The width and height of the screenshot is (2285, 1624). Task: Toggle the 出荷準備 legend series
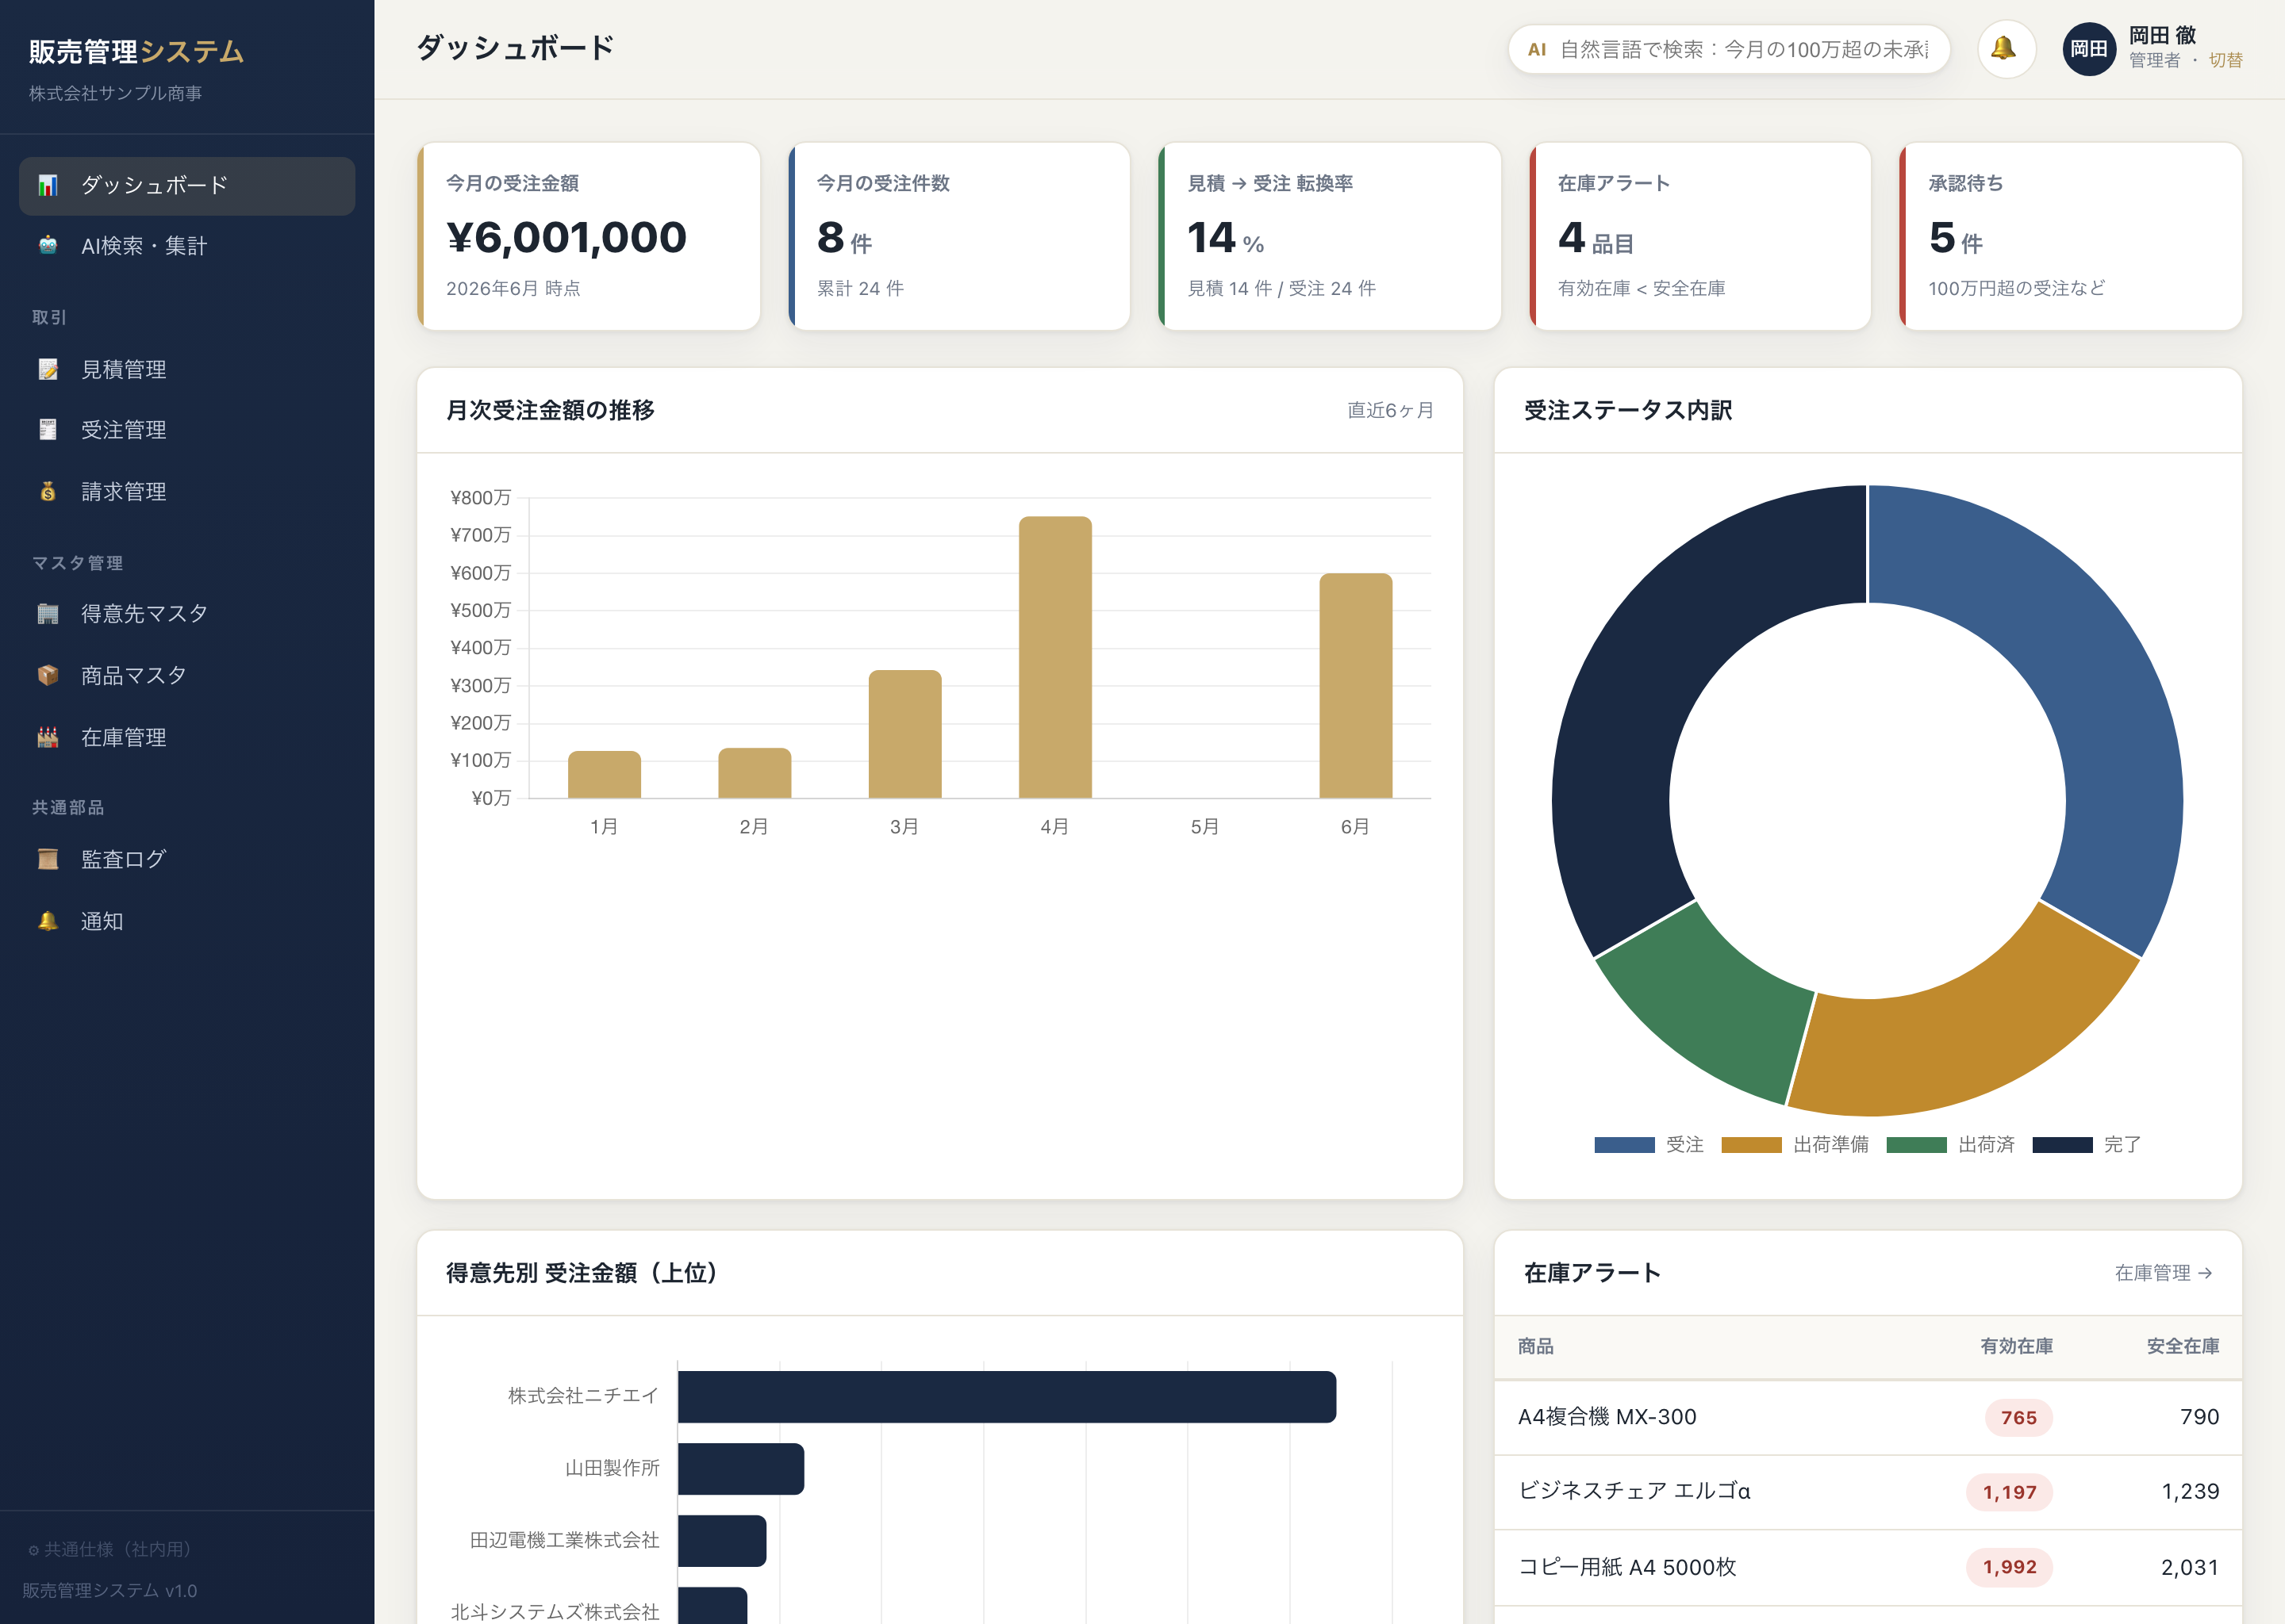tap(1795, 1144)
